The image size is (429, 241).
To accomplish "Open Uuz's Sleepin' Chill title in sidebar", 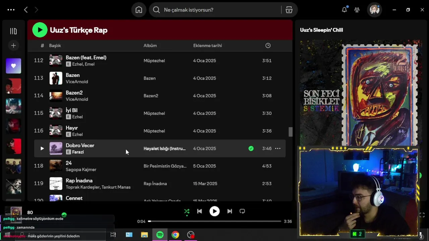I will [321, 30].
